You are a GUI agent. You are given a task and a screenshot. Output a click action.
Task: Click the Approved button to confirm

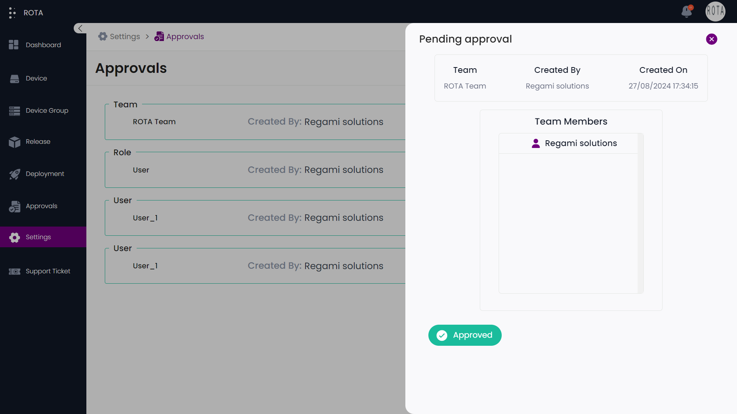464,335
